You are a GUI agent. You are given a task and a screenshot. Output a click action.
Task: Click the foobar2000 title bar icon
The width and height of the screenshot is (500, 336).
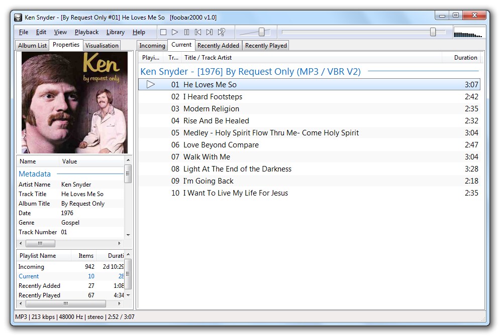coord(18,18)
